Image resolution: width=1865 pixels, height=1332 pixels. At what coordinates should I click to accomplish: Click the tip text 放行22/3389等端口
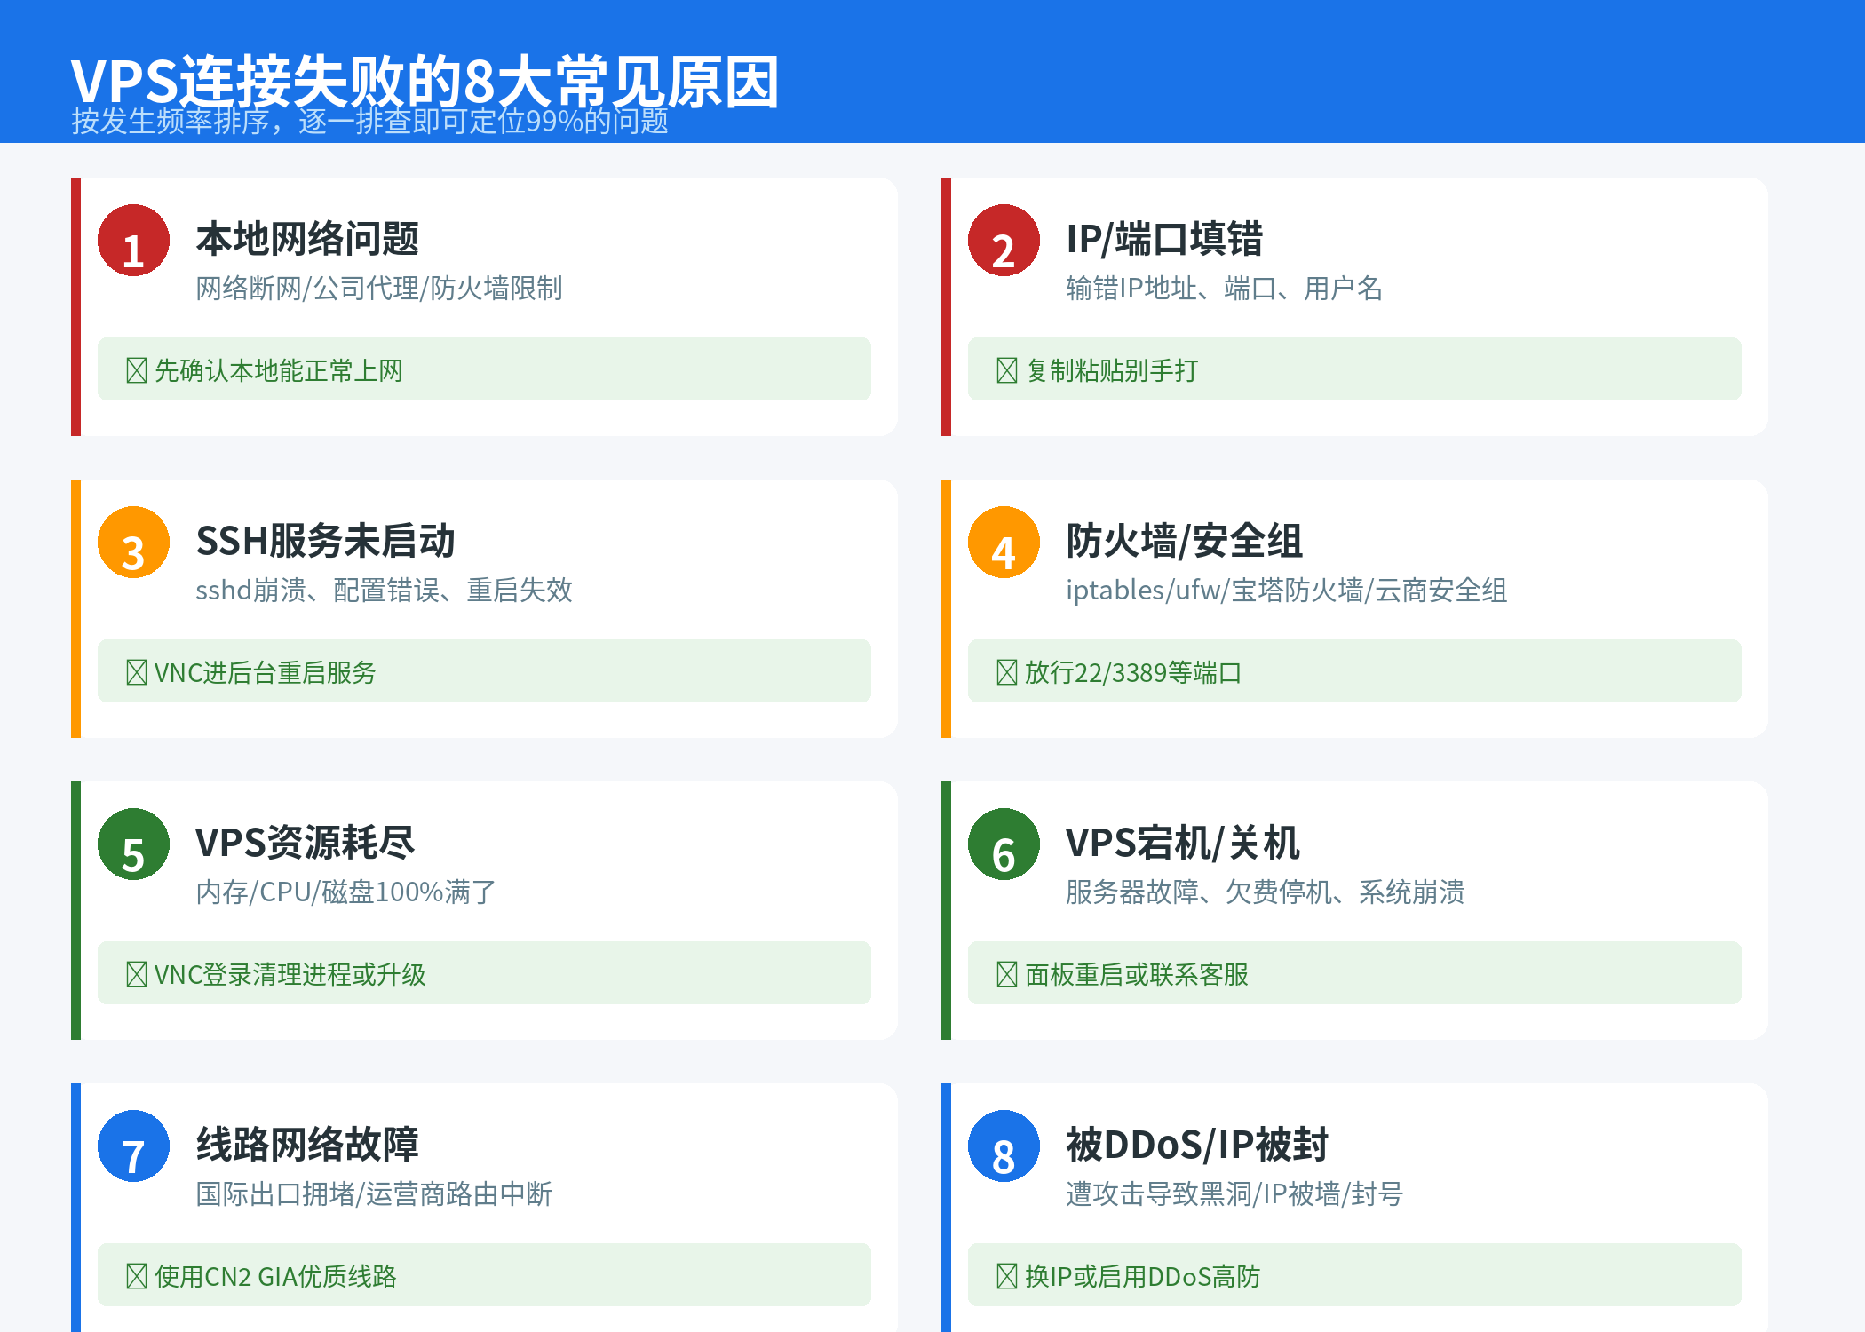1133,672
